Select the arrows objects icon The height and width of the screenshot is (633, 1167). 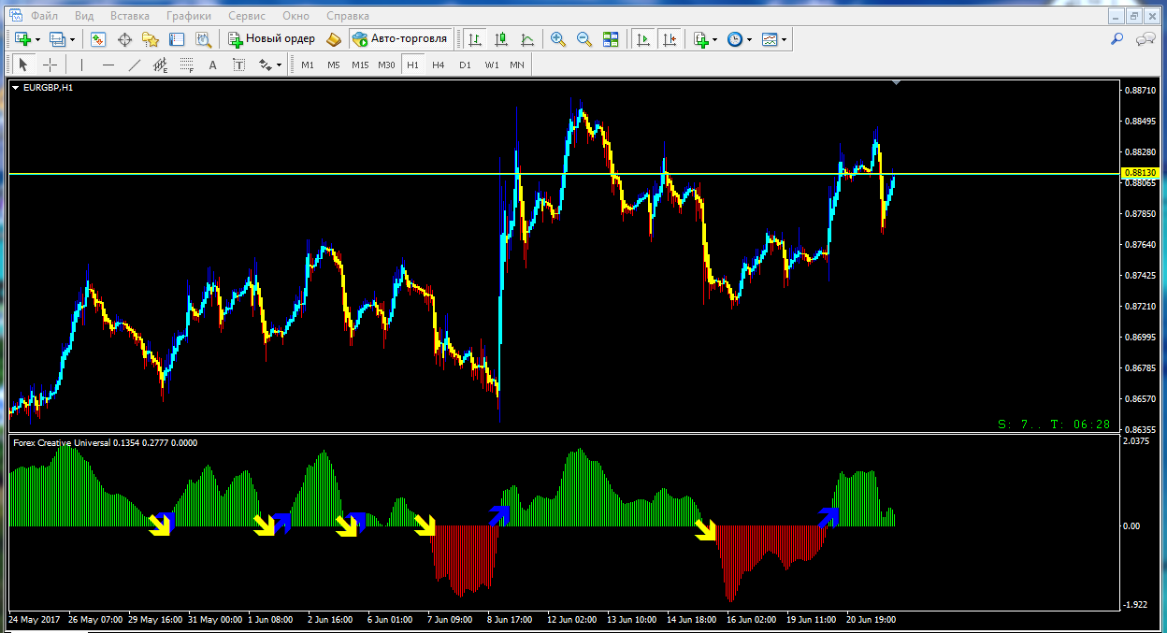(265, 65)
